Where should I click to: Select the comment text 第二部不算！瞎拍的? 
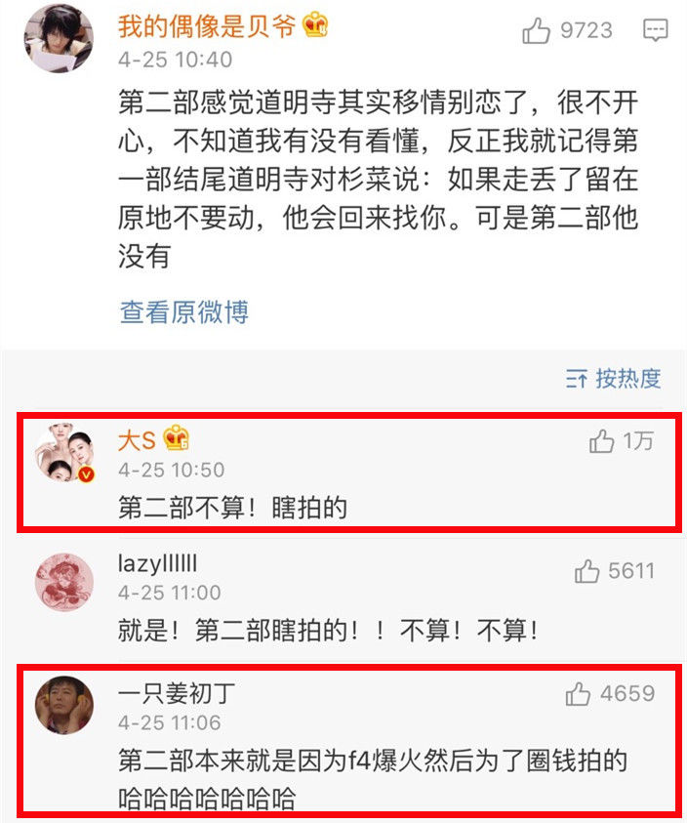(x=232, y=508)
